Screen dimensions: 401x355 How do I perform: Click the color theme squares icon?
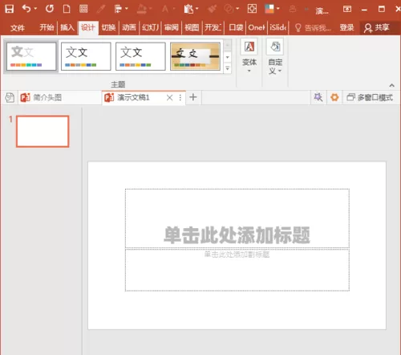[x=269, y=9]
